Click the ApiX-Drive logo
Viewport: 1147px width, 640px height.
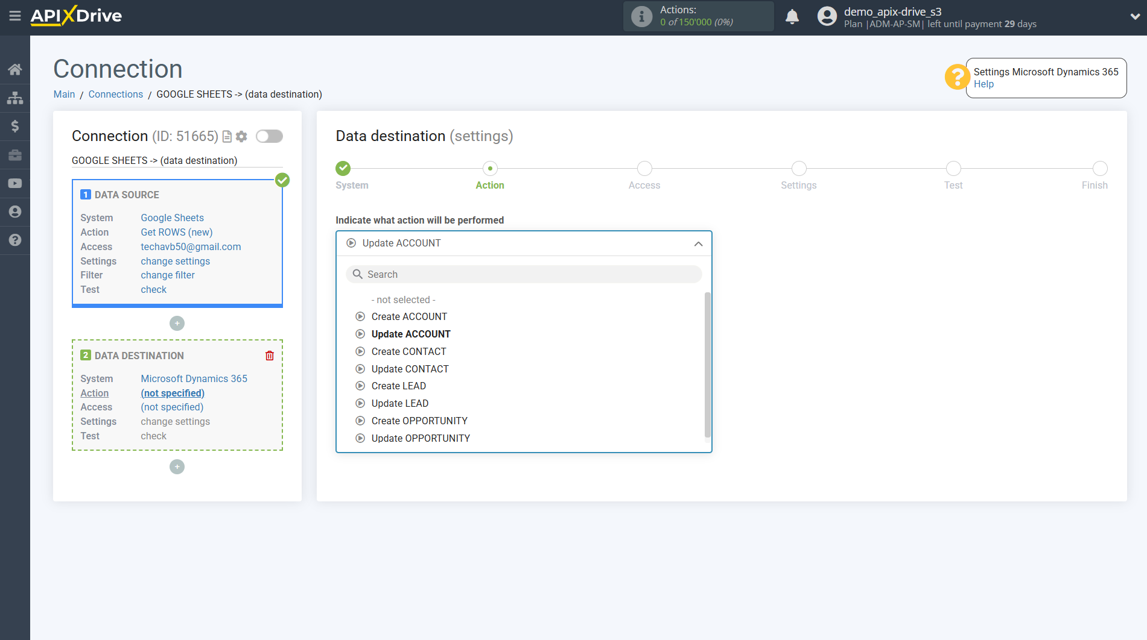(x=76, y=16)
